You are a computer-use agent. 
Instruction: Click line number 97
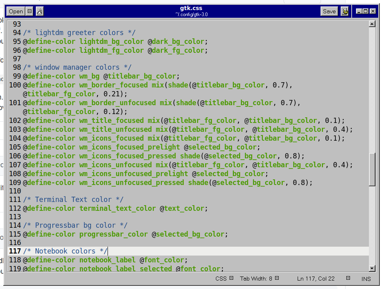tap(17, 59)
